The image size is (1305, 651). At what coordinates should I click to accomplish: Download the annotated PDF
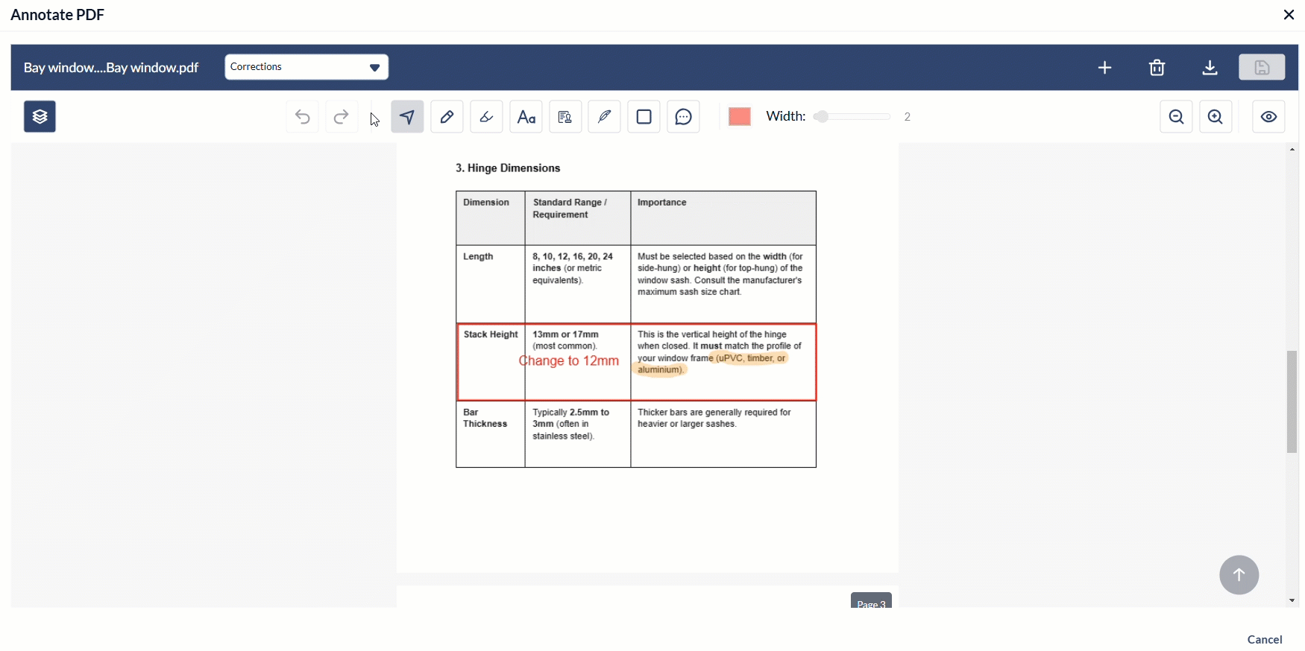pos(1210,68)
